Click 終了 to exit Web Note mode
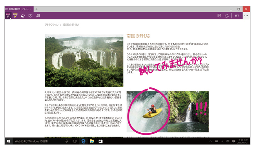Image resolution: width=255 pixels, height=150 pixels. click(x=237, y=16)
